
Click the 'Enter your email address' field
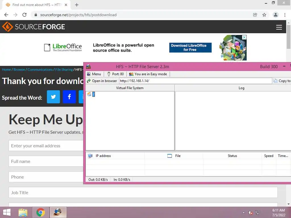pyautogui.click(x=46, y=146)
